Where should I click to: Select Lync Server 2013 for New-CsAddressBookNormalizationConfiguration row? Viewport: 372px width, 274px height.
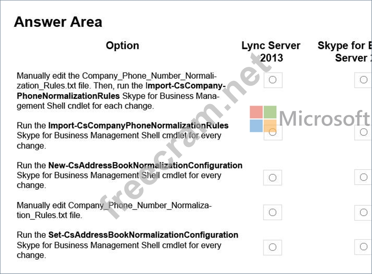(x=273, y=178)
